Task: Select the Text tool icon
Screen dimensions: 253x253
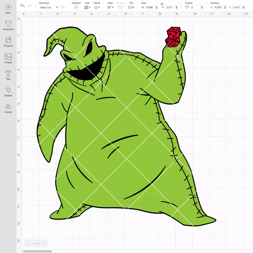Action: click(8, 73)
